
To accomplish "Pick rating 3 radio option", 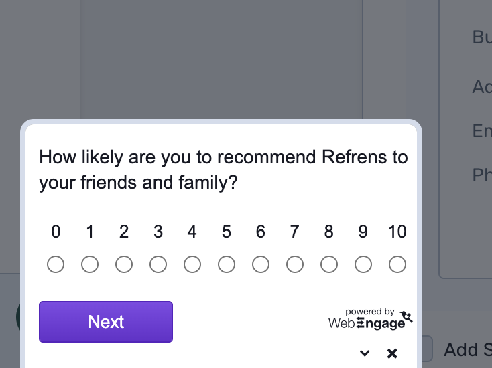I will (x=158, y=264).
